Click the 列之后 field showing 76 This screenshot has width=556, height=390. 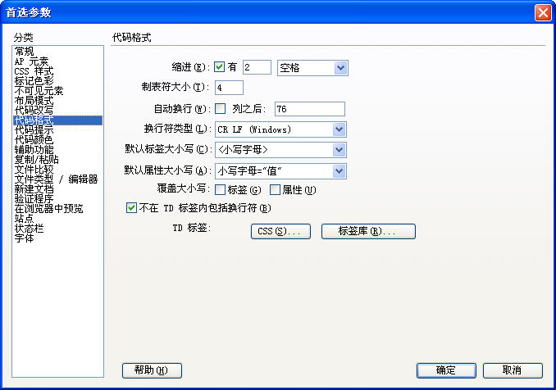click(x=309, y=109)
